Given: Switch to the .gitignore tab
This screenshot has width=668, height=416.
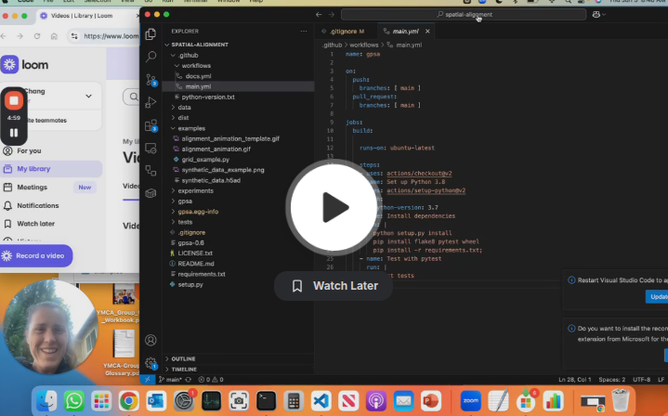Looking at the screenshot, I should click(x=343, y=32).
